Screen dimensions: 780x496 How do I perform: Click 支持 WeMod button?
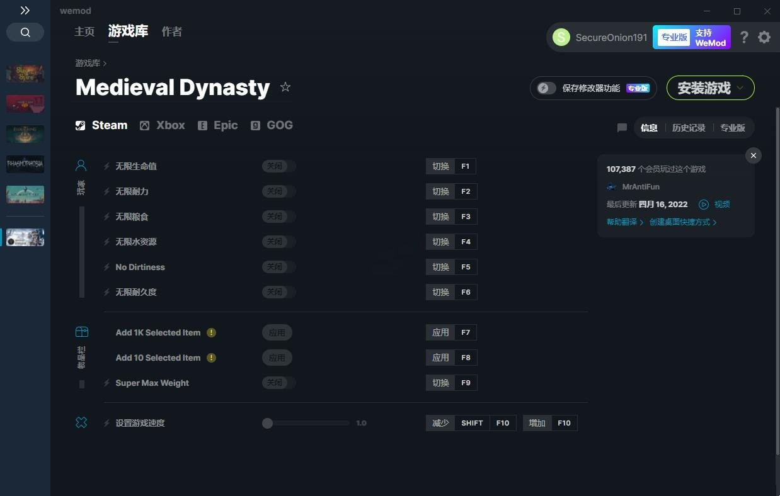point(710,37)
